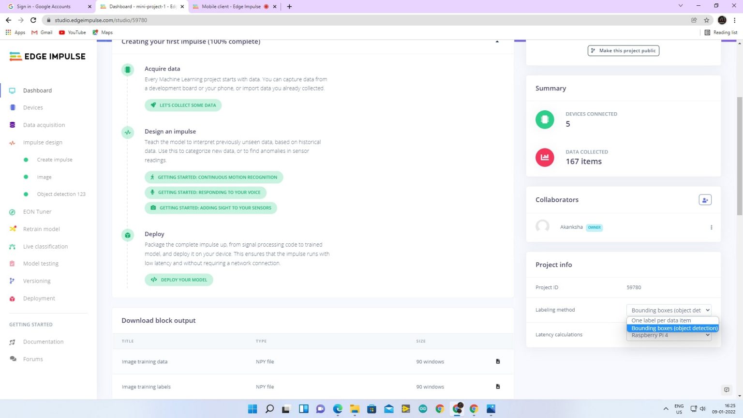Open the Labeling method dropdown
The width and height of the screenshot is (743, 418).
click(669, 310)
